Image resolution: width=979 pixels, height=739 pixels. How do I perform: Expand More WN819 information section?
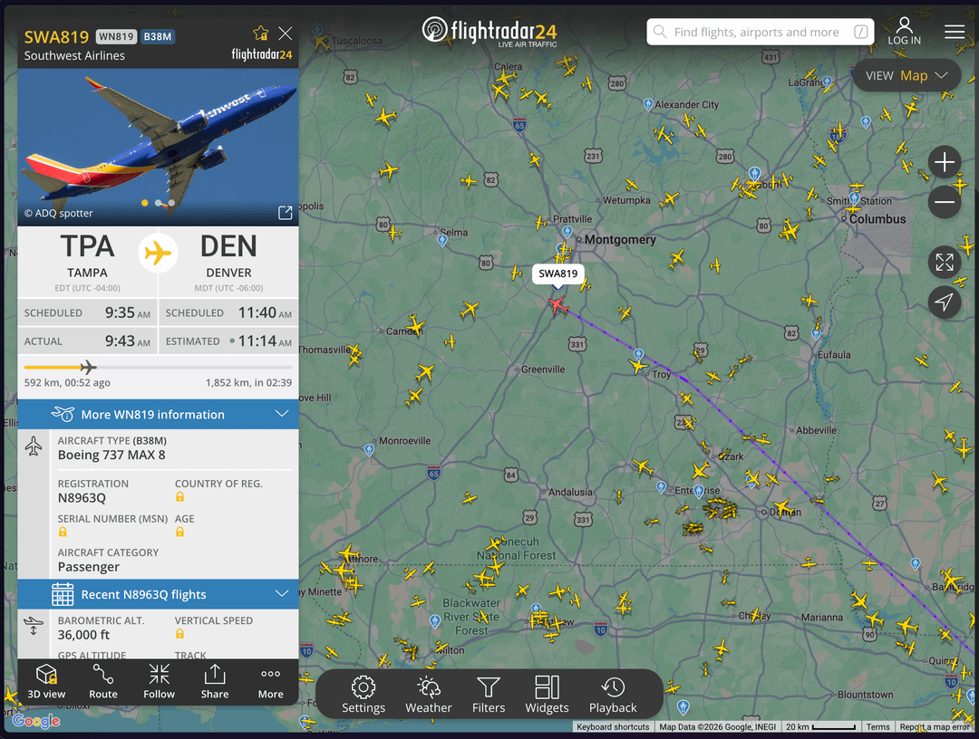[x=158, y=414]
